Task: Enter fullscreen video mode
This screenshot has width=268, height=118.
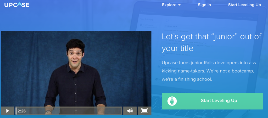Action: tap(144, 111)
